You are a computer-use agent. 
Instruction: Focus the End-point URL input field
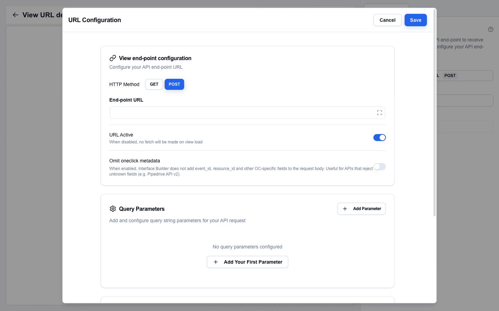coord(247,113)
